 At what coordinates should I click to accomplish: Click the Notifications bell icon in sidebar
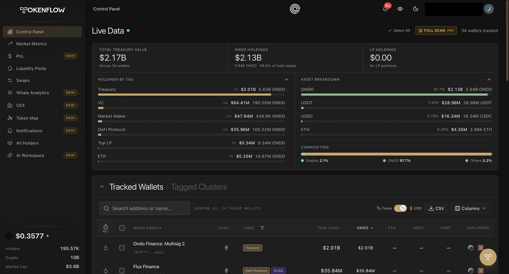pos(10,131)
